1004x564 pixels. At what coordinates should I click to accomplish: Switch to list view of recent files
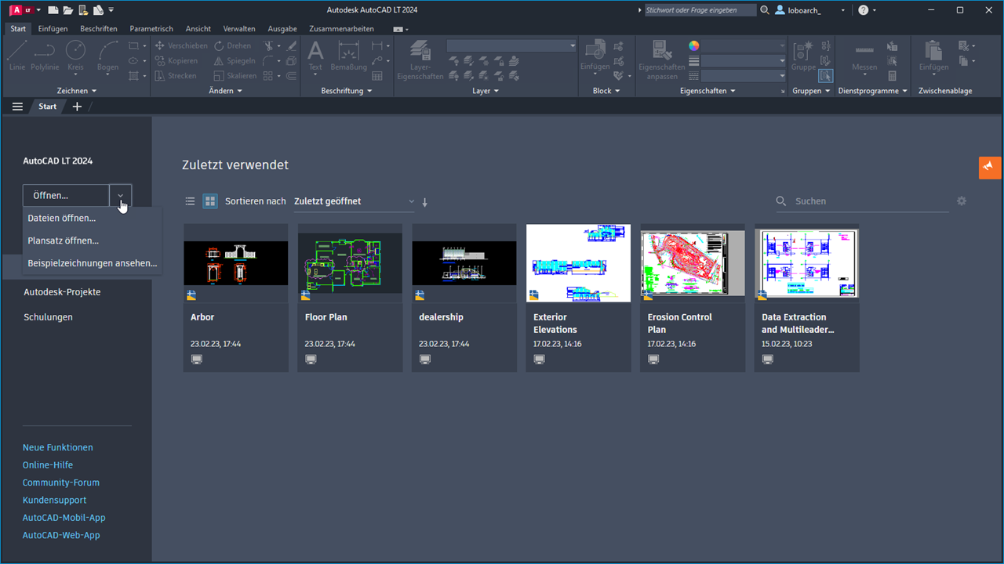tap(190, 201)
